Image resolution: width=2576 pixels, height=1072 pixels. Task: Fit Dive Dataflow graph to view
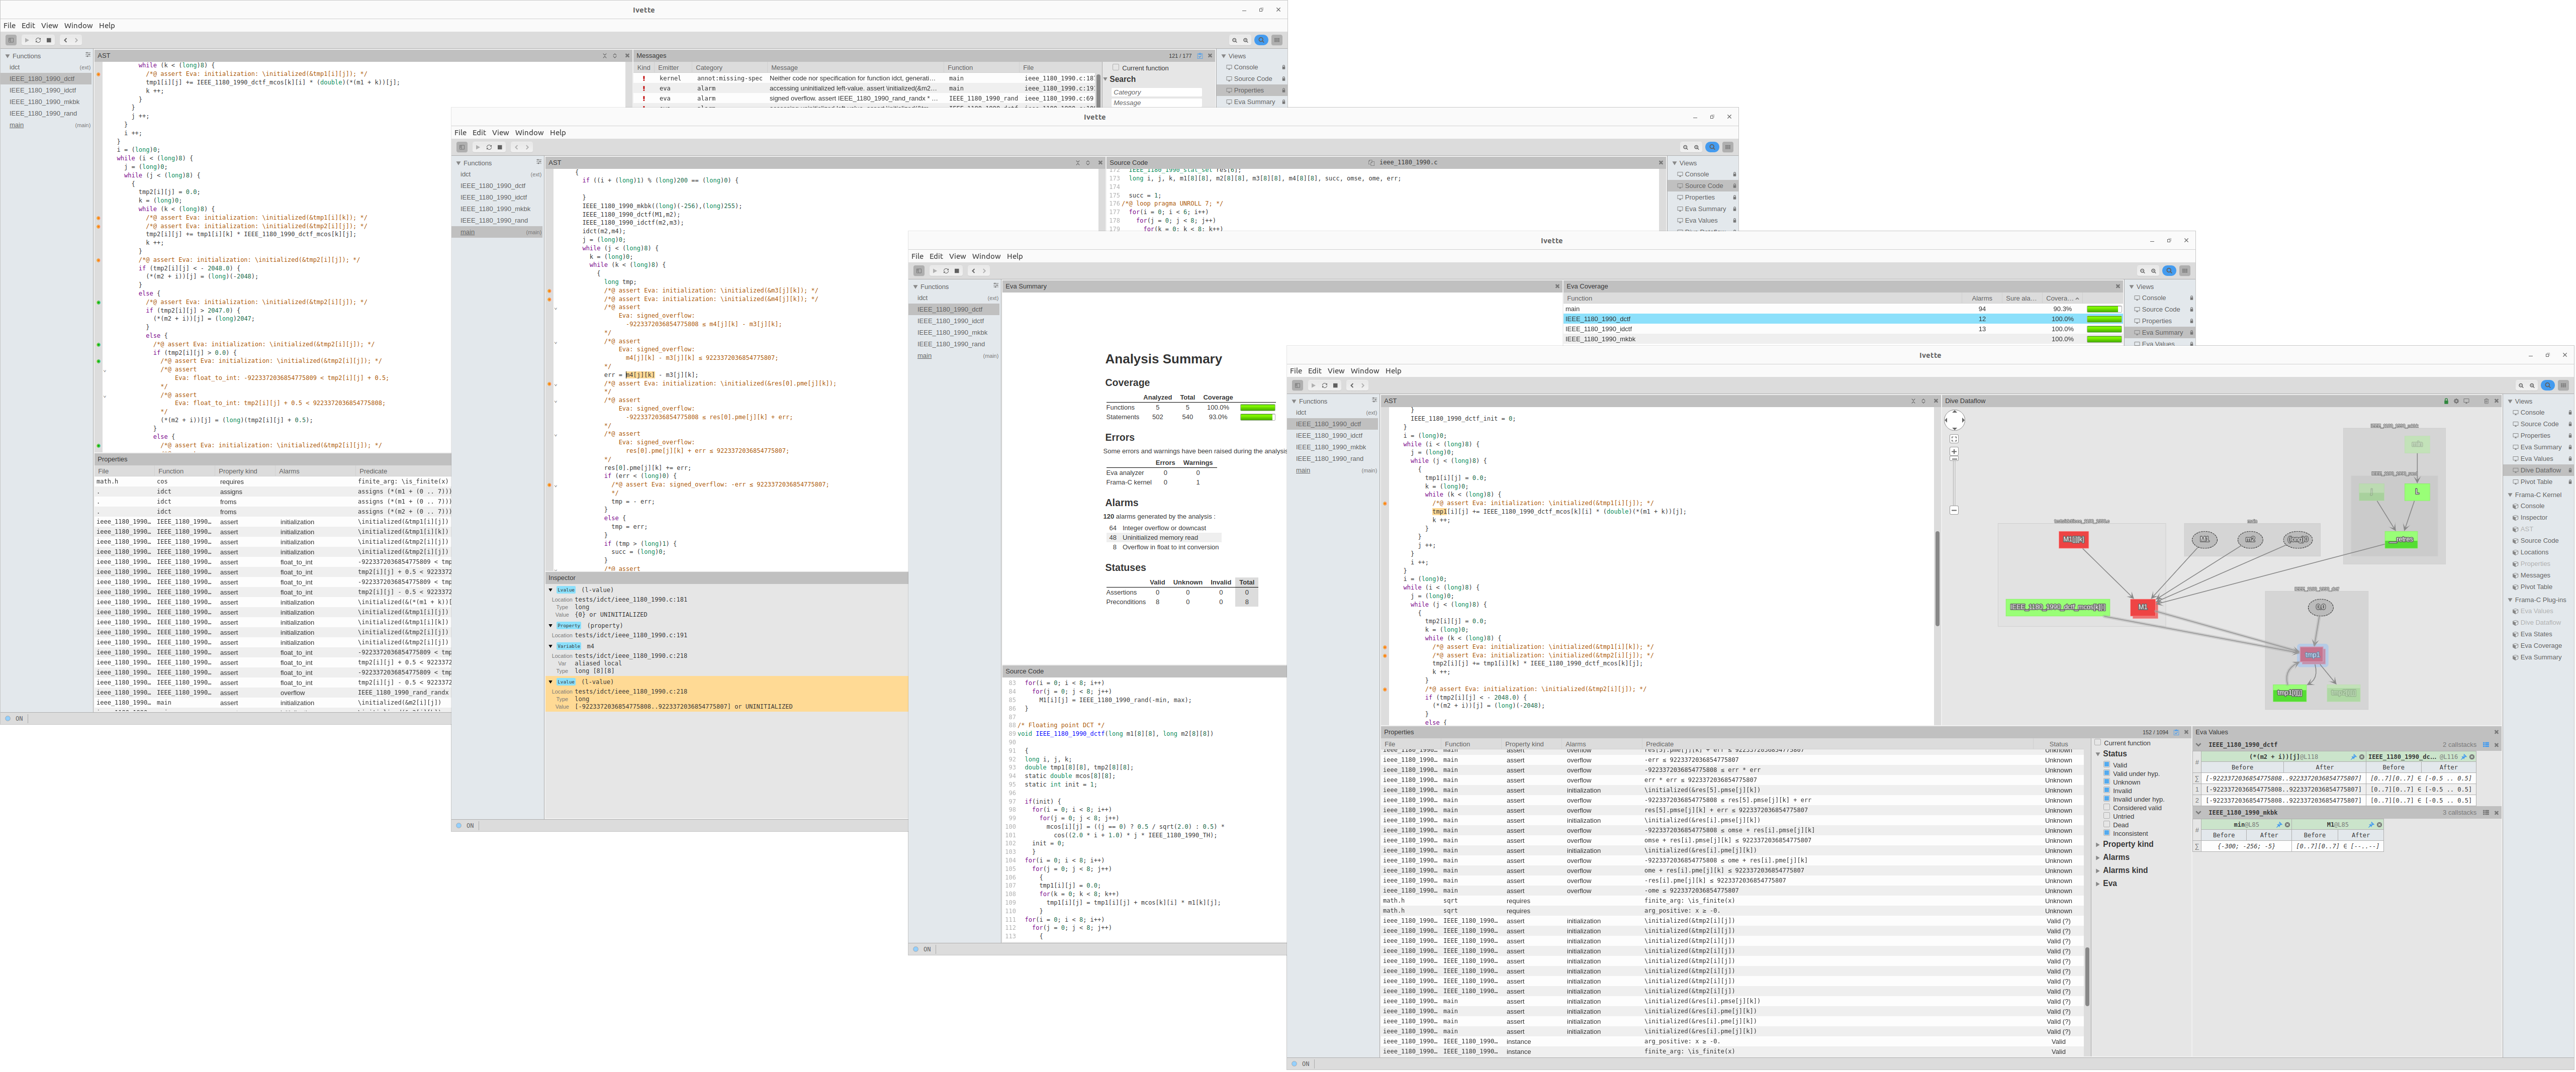pos(1954,439)
